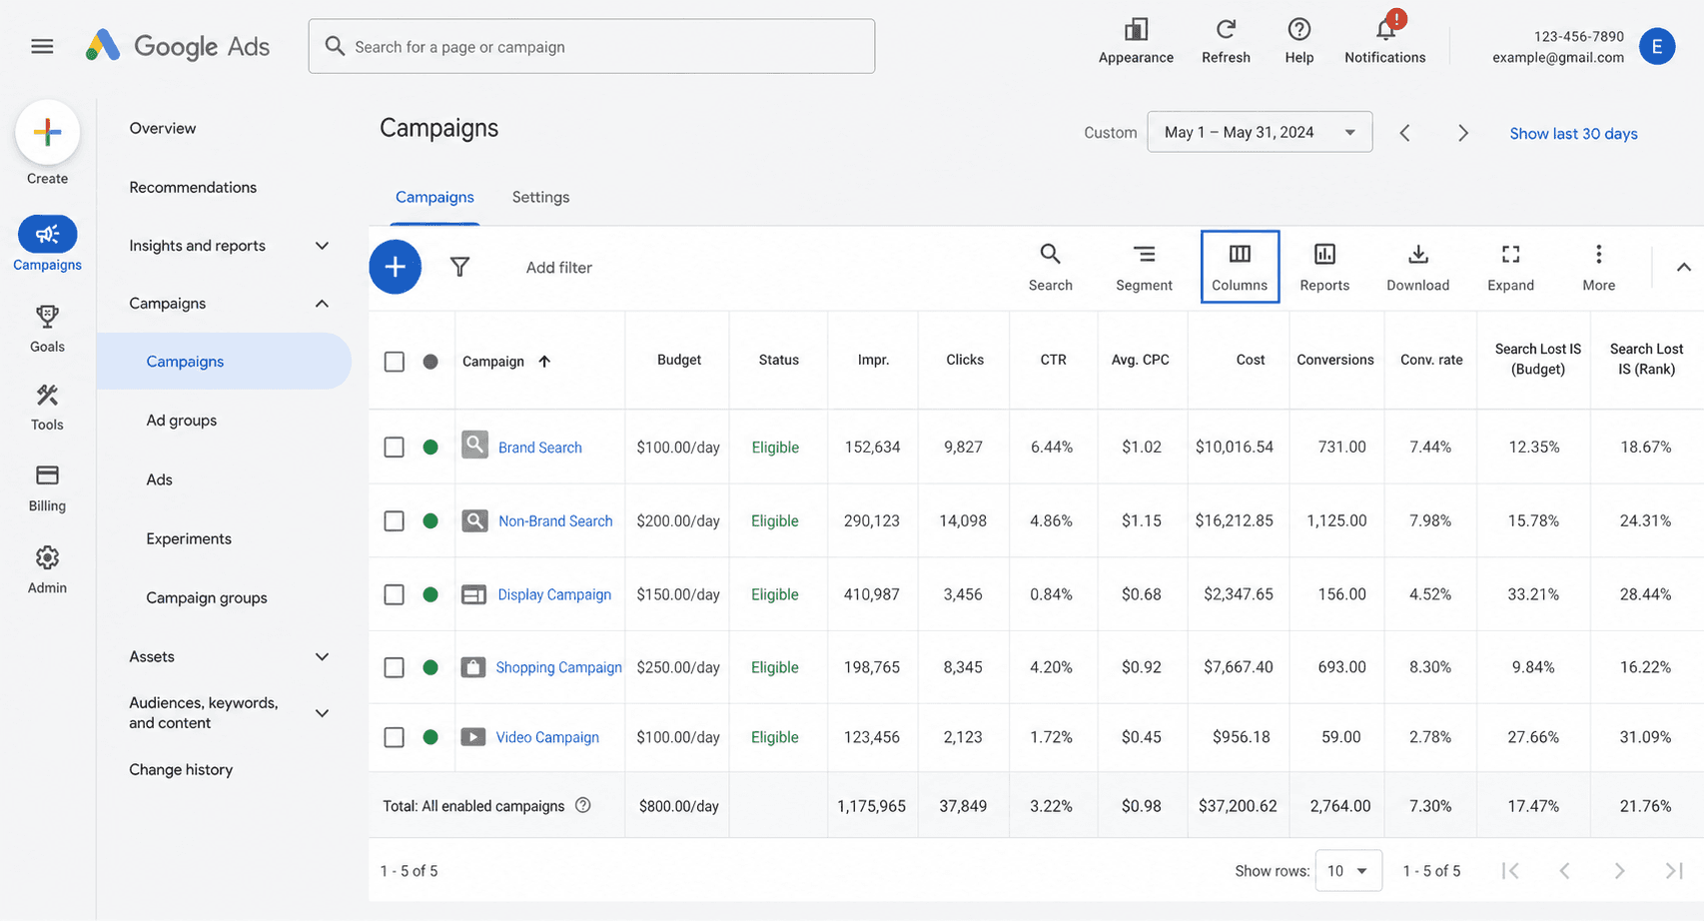Viewport: 1704px width, 921px height.
Task: Click help icon beside Total enabled campaigns
Action: 583,805
